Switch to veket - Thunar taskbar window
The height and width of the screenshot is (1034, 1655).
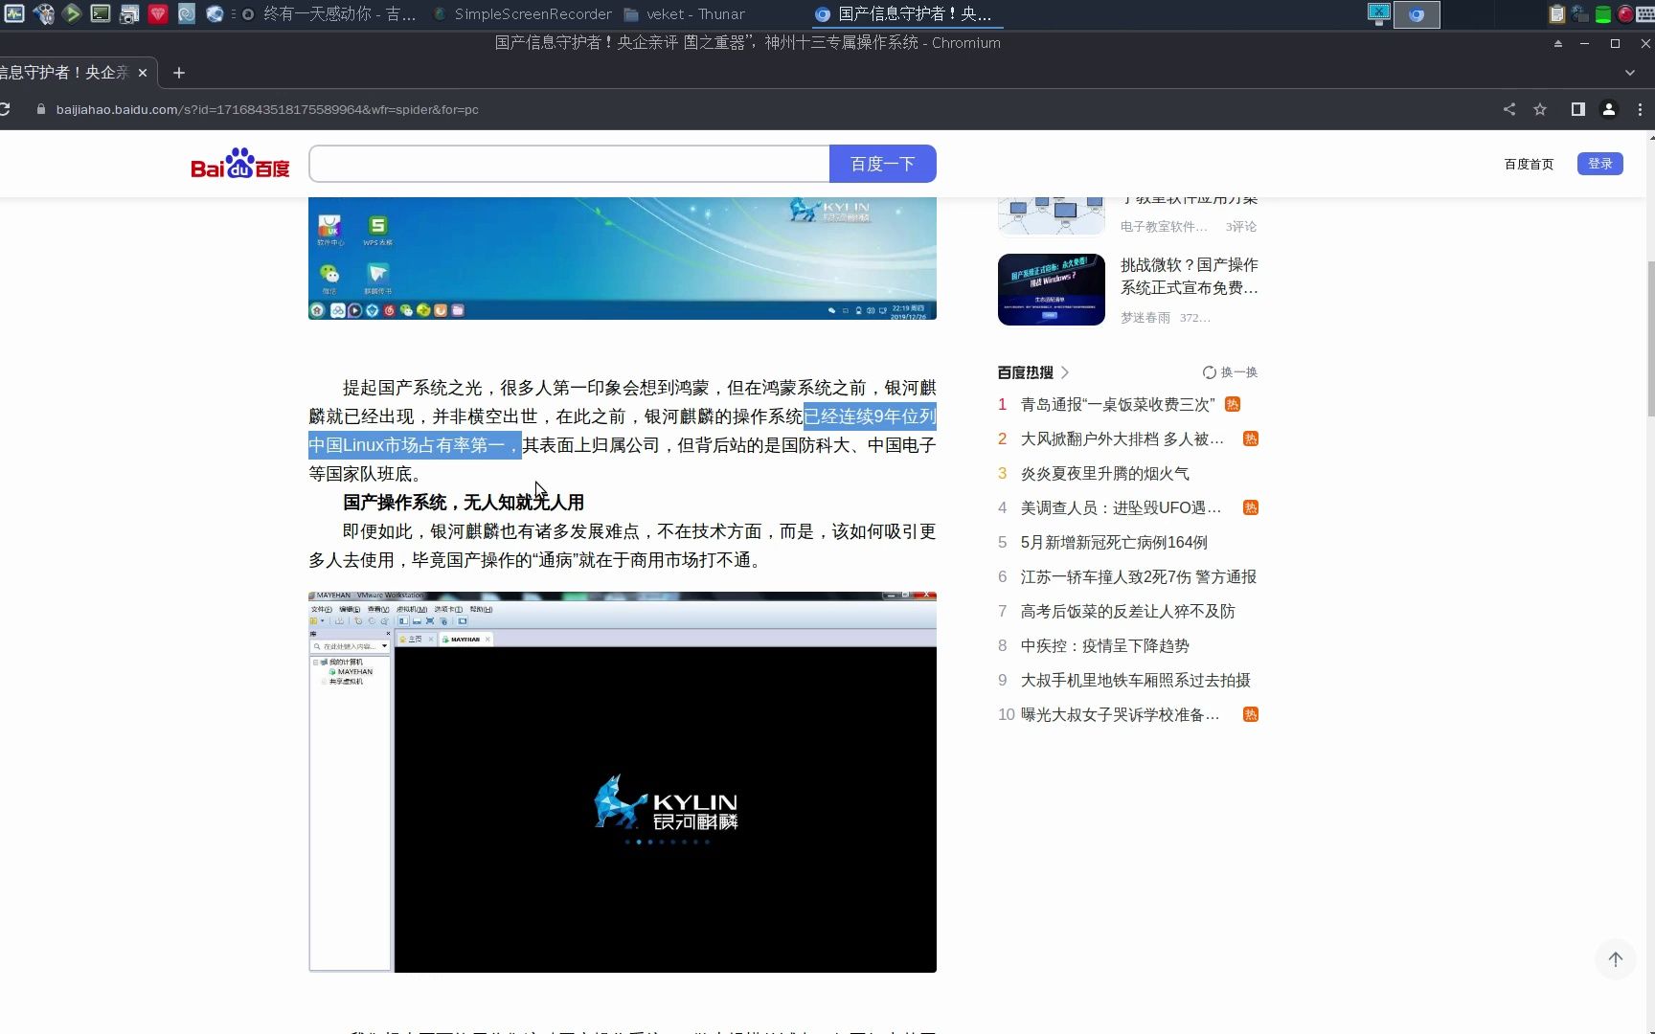coord(684,14)
